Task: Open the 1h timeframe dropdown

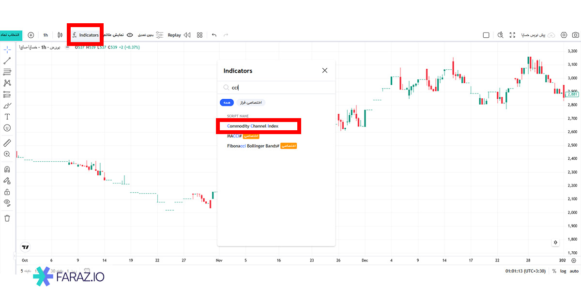Action: pos(46,35)
